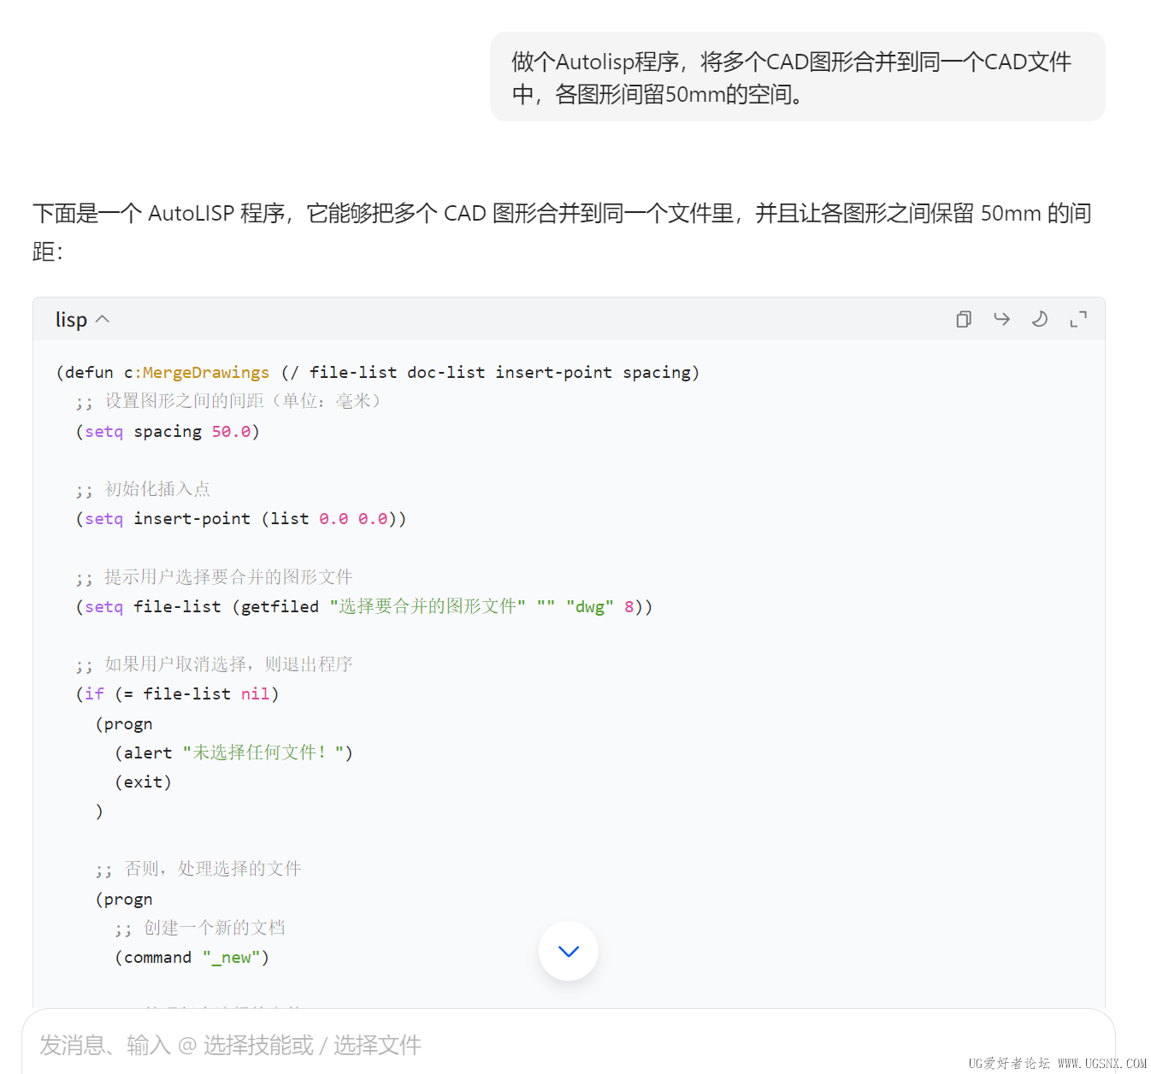Click the user message bubble about Autolisp
The width and height of the screenshot is (1151, 1074).
tap(797, 77)
